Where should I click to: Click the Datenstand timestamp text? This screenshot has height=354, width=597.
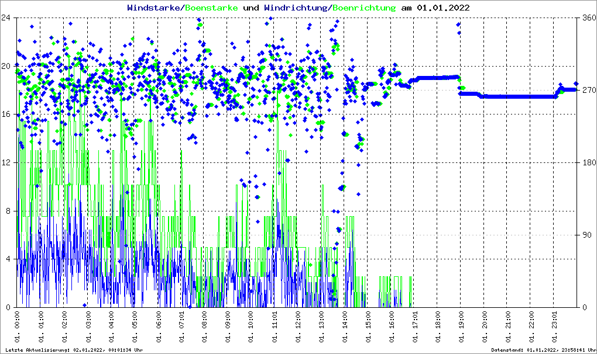pos(542,350)
